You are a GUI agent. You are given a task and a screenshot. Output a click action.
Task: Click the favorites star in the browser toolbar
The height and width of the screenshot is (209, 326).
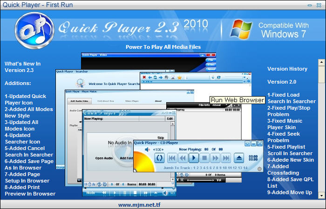click(x=179, y=78)
